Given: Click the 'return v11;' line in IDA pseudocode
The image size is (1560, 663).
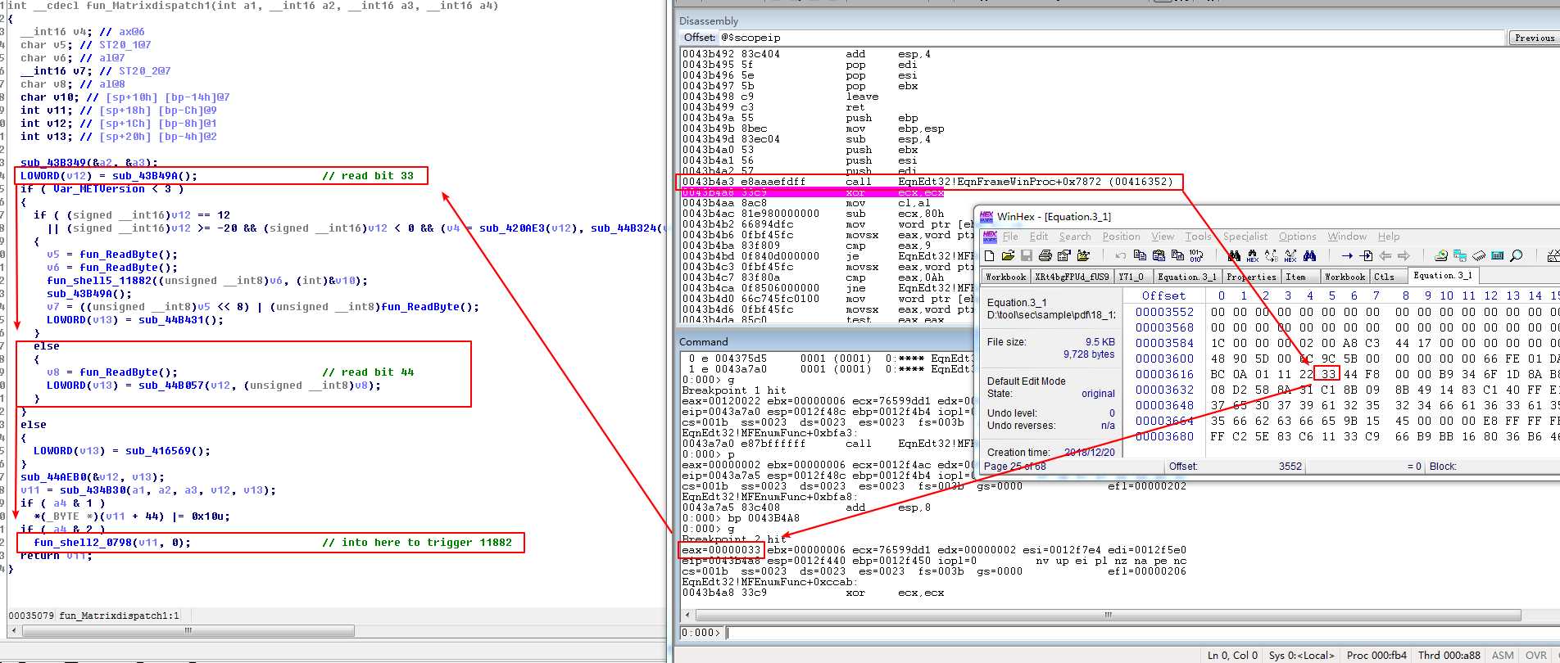Looking at the screenshot, I should (x=56, y=556).
